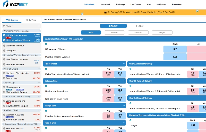Collapse the Women's Premier League section

pos(39,31)
